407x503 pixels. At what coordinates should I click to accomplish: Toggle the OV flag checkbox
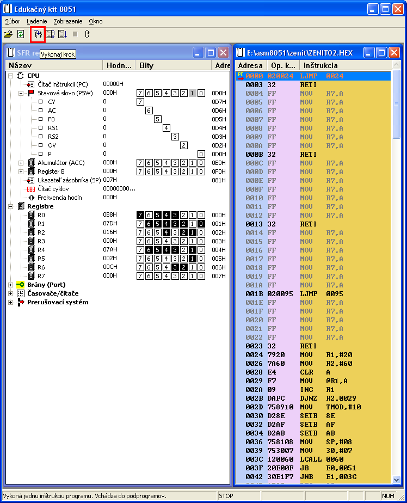pos(40,145)
